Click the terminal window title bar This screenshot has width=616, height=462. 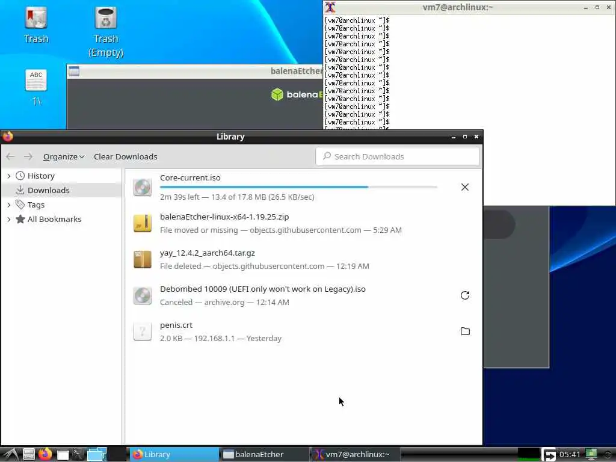[x=469, y=7]
